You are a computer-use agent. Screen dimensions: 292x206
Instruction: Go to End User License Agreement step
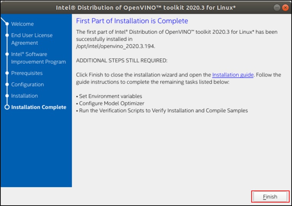click(x=32, y=39)
